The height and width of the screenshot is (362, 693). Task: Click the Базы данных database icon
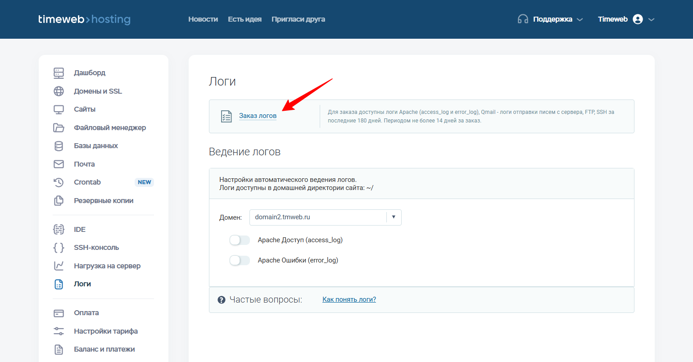pos(59,146)
